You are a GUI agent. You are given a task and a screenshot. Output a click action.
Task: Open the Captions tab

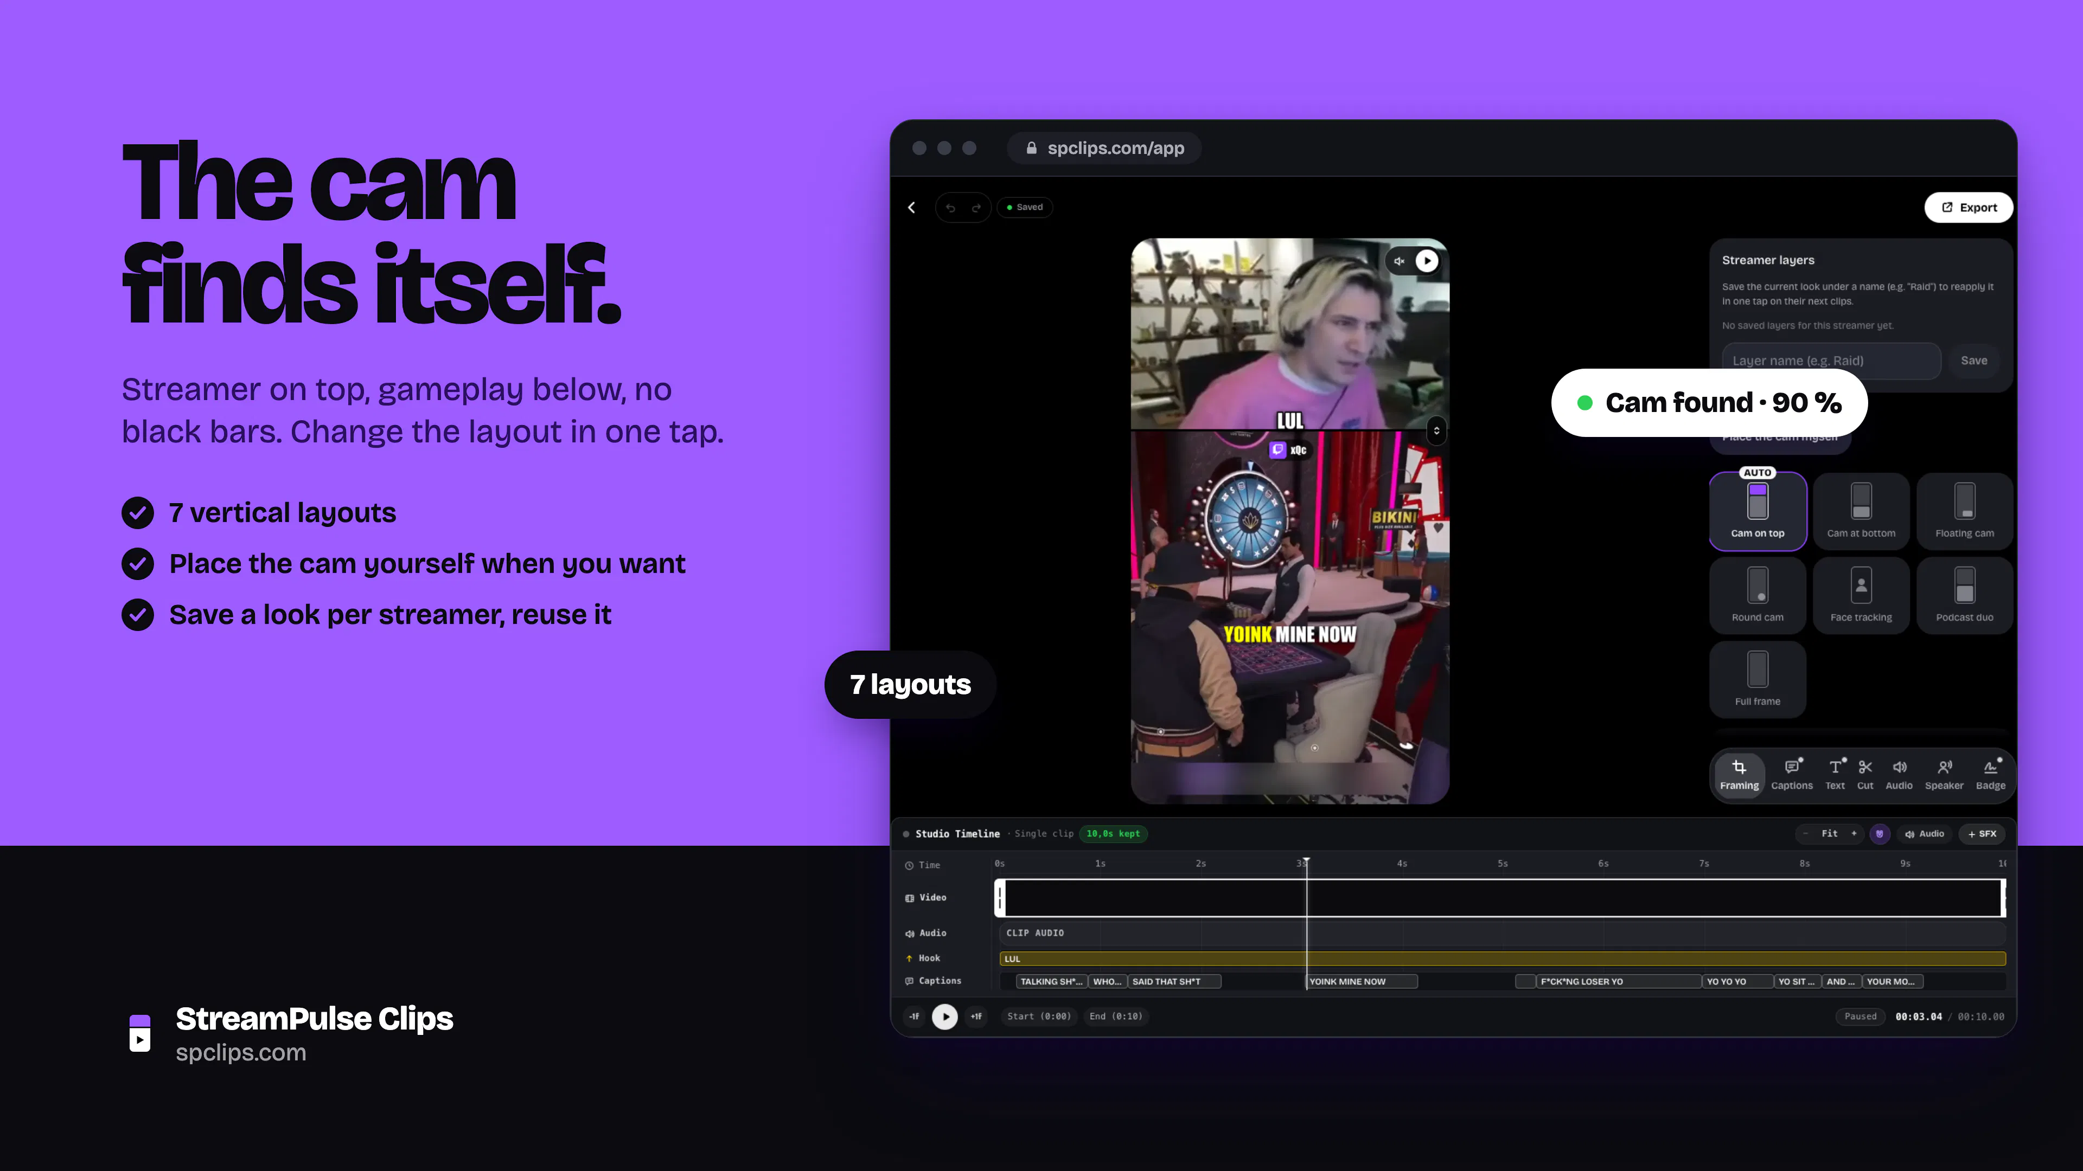click(1792, 775)
